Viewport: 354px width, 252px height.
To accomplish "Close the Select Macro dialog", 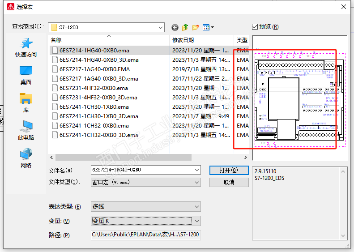I will [344, 7].
